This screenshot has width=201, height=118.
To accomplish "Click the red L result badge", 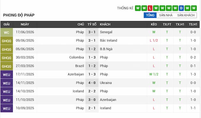I will [150, 8].
